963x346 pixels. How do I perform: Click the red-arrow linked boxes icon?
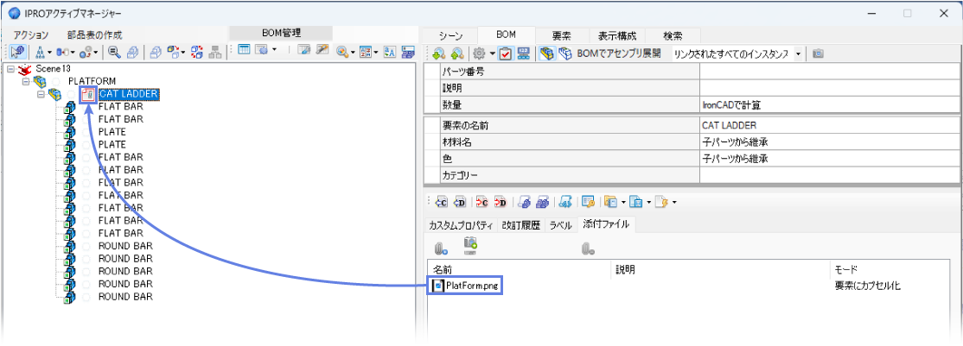196,52
